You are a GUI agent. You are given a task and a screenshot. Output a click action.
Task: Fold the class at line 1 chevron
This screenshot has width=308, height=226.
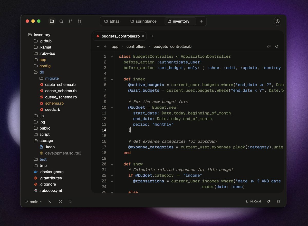112,57
